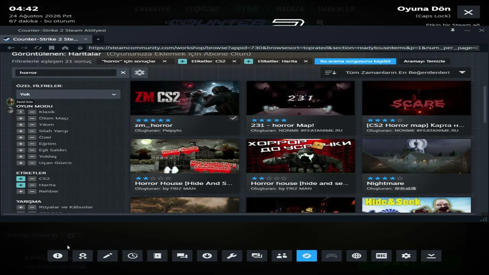Remove the "horror" için sonuçlar search chip
Screen dimensions: 489x275
[165, 61]
